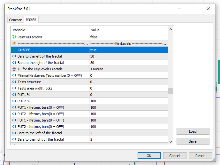Switch to the Common tab
The image size is (220, 165).
tap(16, 20)
